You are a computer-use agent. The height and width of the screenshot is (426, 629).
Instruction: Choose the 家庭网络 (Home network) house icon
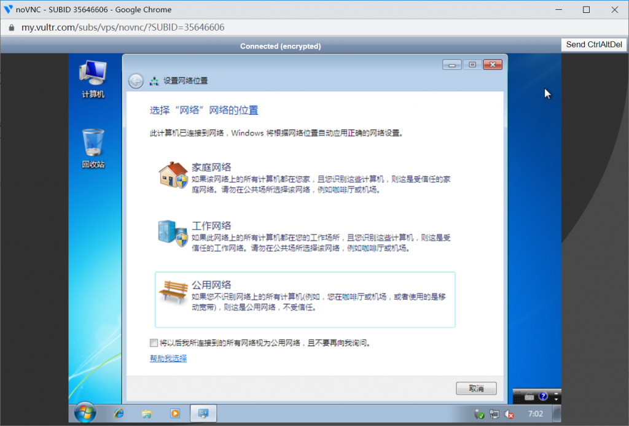point(173,175)
